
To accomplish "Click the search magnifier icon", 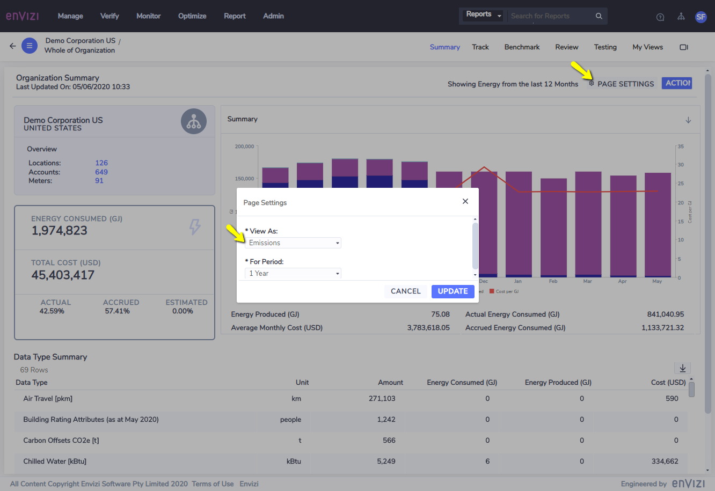I will coord(599,16).
